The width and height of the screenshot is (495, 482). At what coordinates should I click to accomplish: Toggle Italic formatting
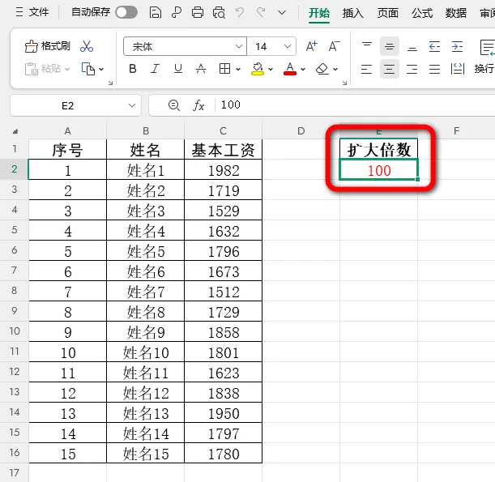[155, 69]
